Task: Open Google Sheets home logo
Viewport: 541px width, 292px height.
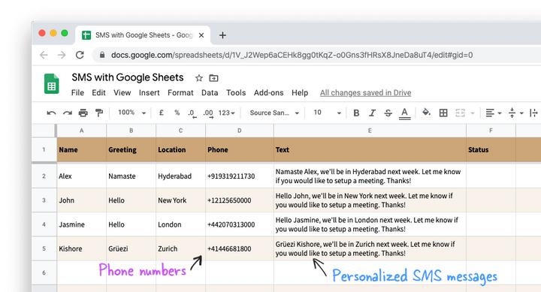Action: (x=51, y=84)
